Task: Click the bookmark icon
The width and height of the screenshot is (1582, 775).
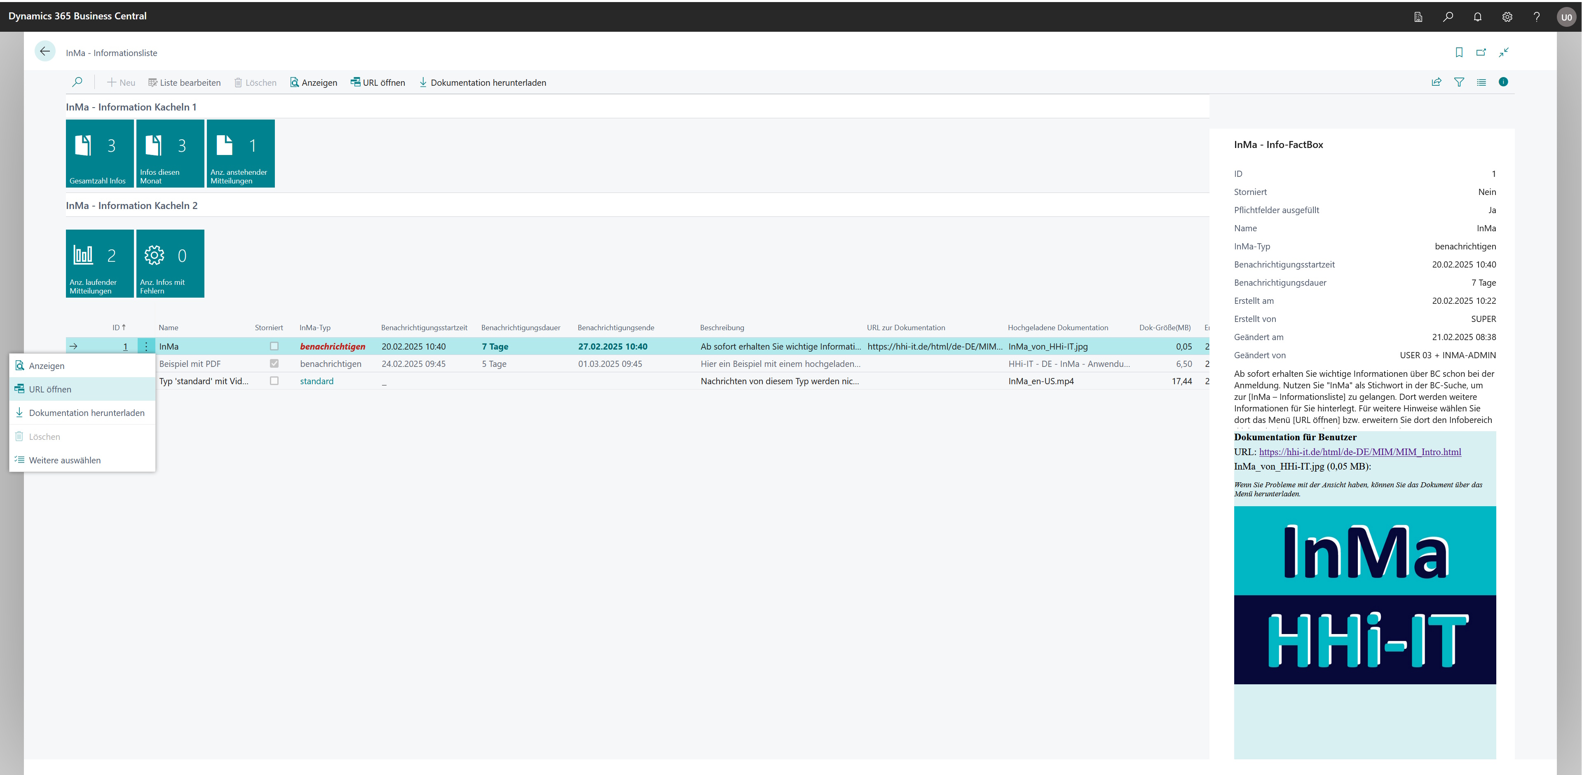Action: pos(1459,52)
